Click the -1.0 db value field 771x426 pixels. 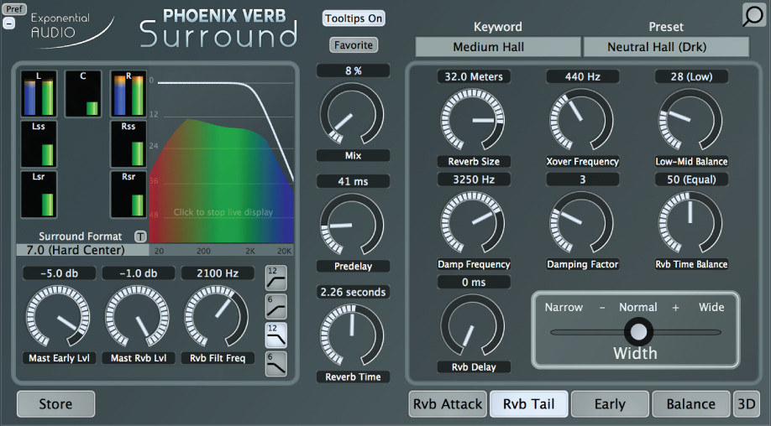pos(139,273)
